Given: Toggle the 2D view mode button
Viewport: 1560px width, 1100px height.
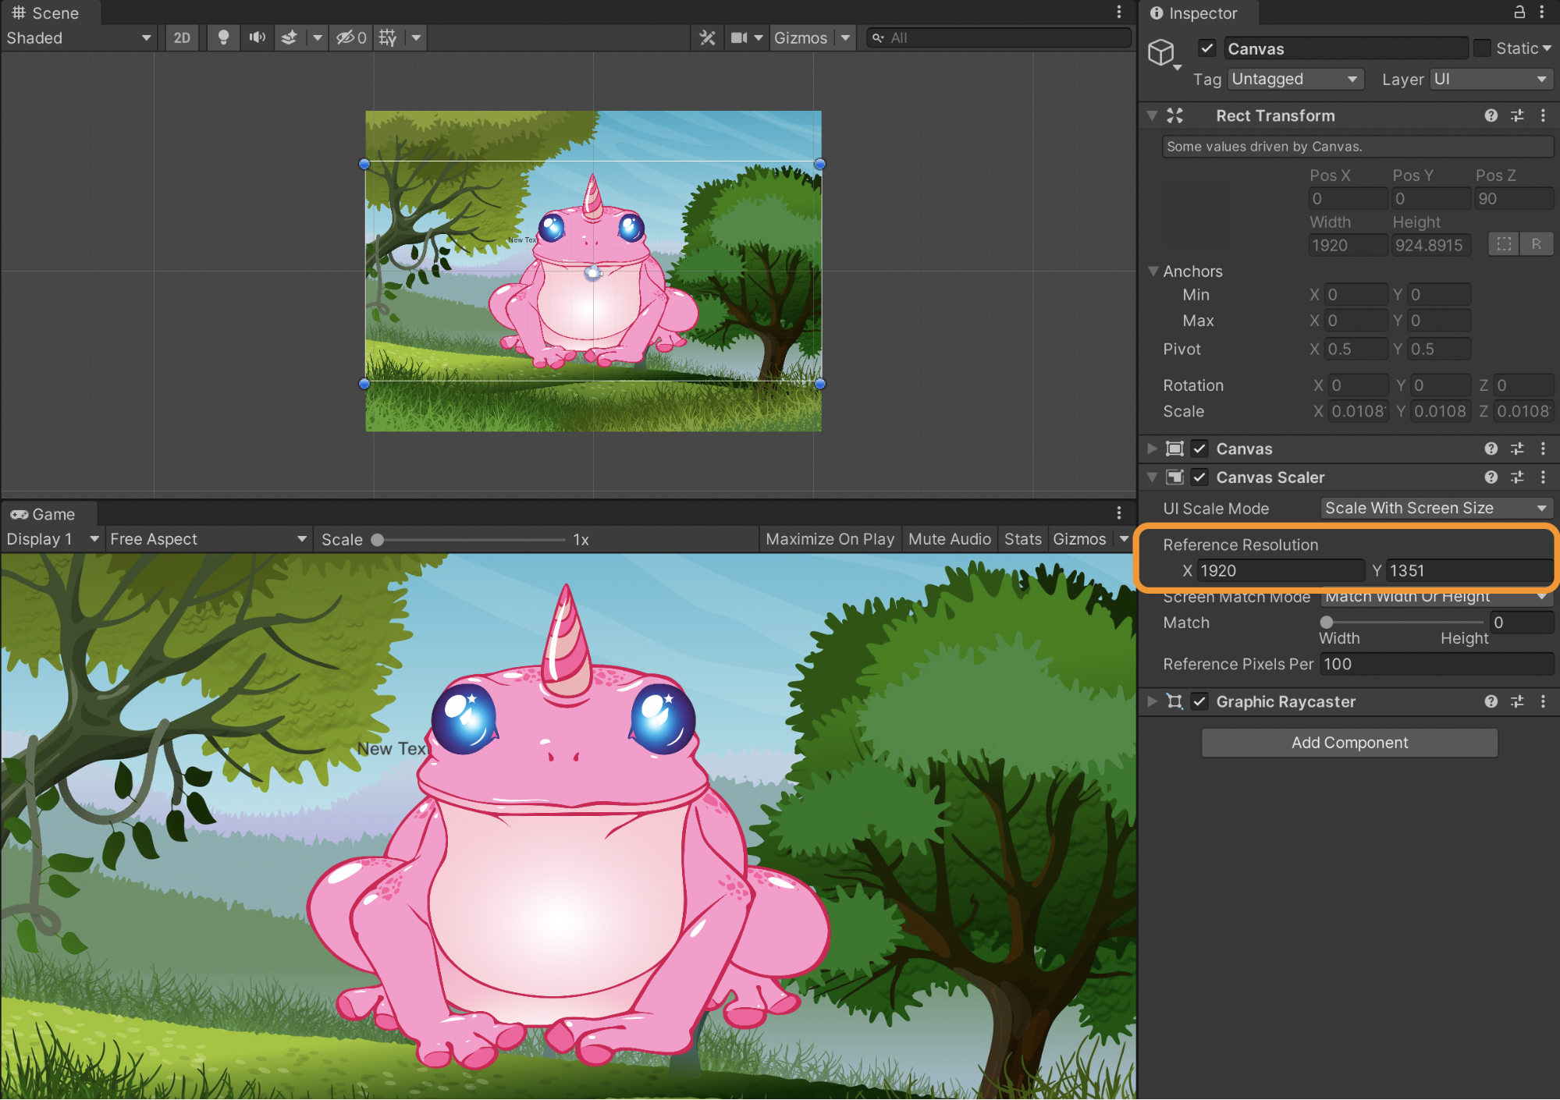Looking at the screenshot, I should click(x=182, y=37).
